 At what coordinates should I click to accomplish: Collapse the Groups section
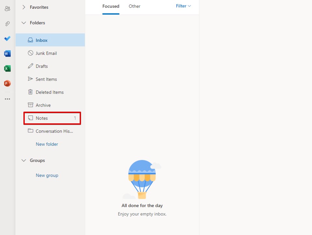point(24,160)
